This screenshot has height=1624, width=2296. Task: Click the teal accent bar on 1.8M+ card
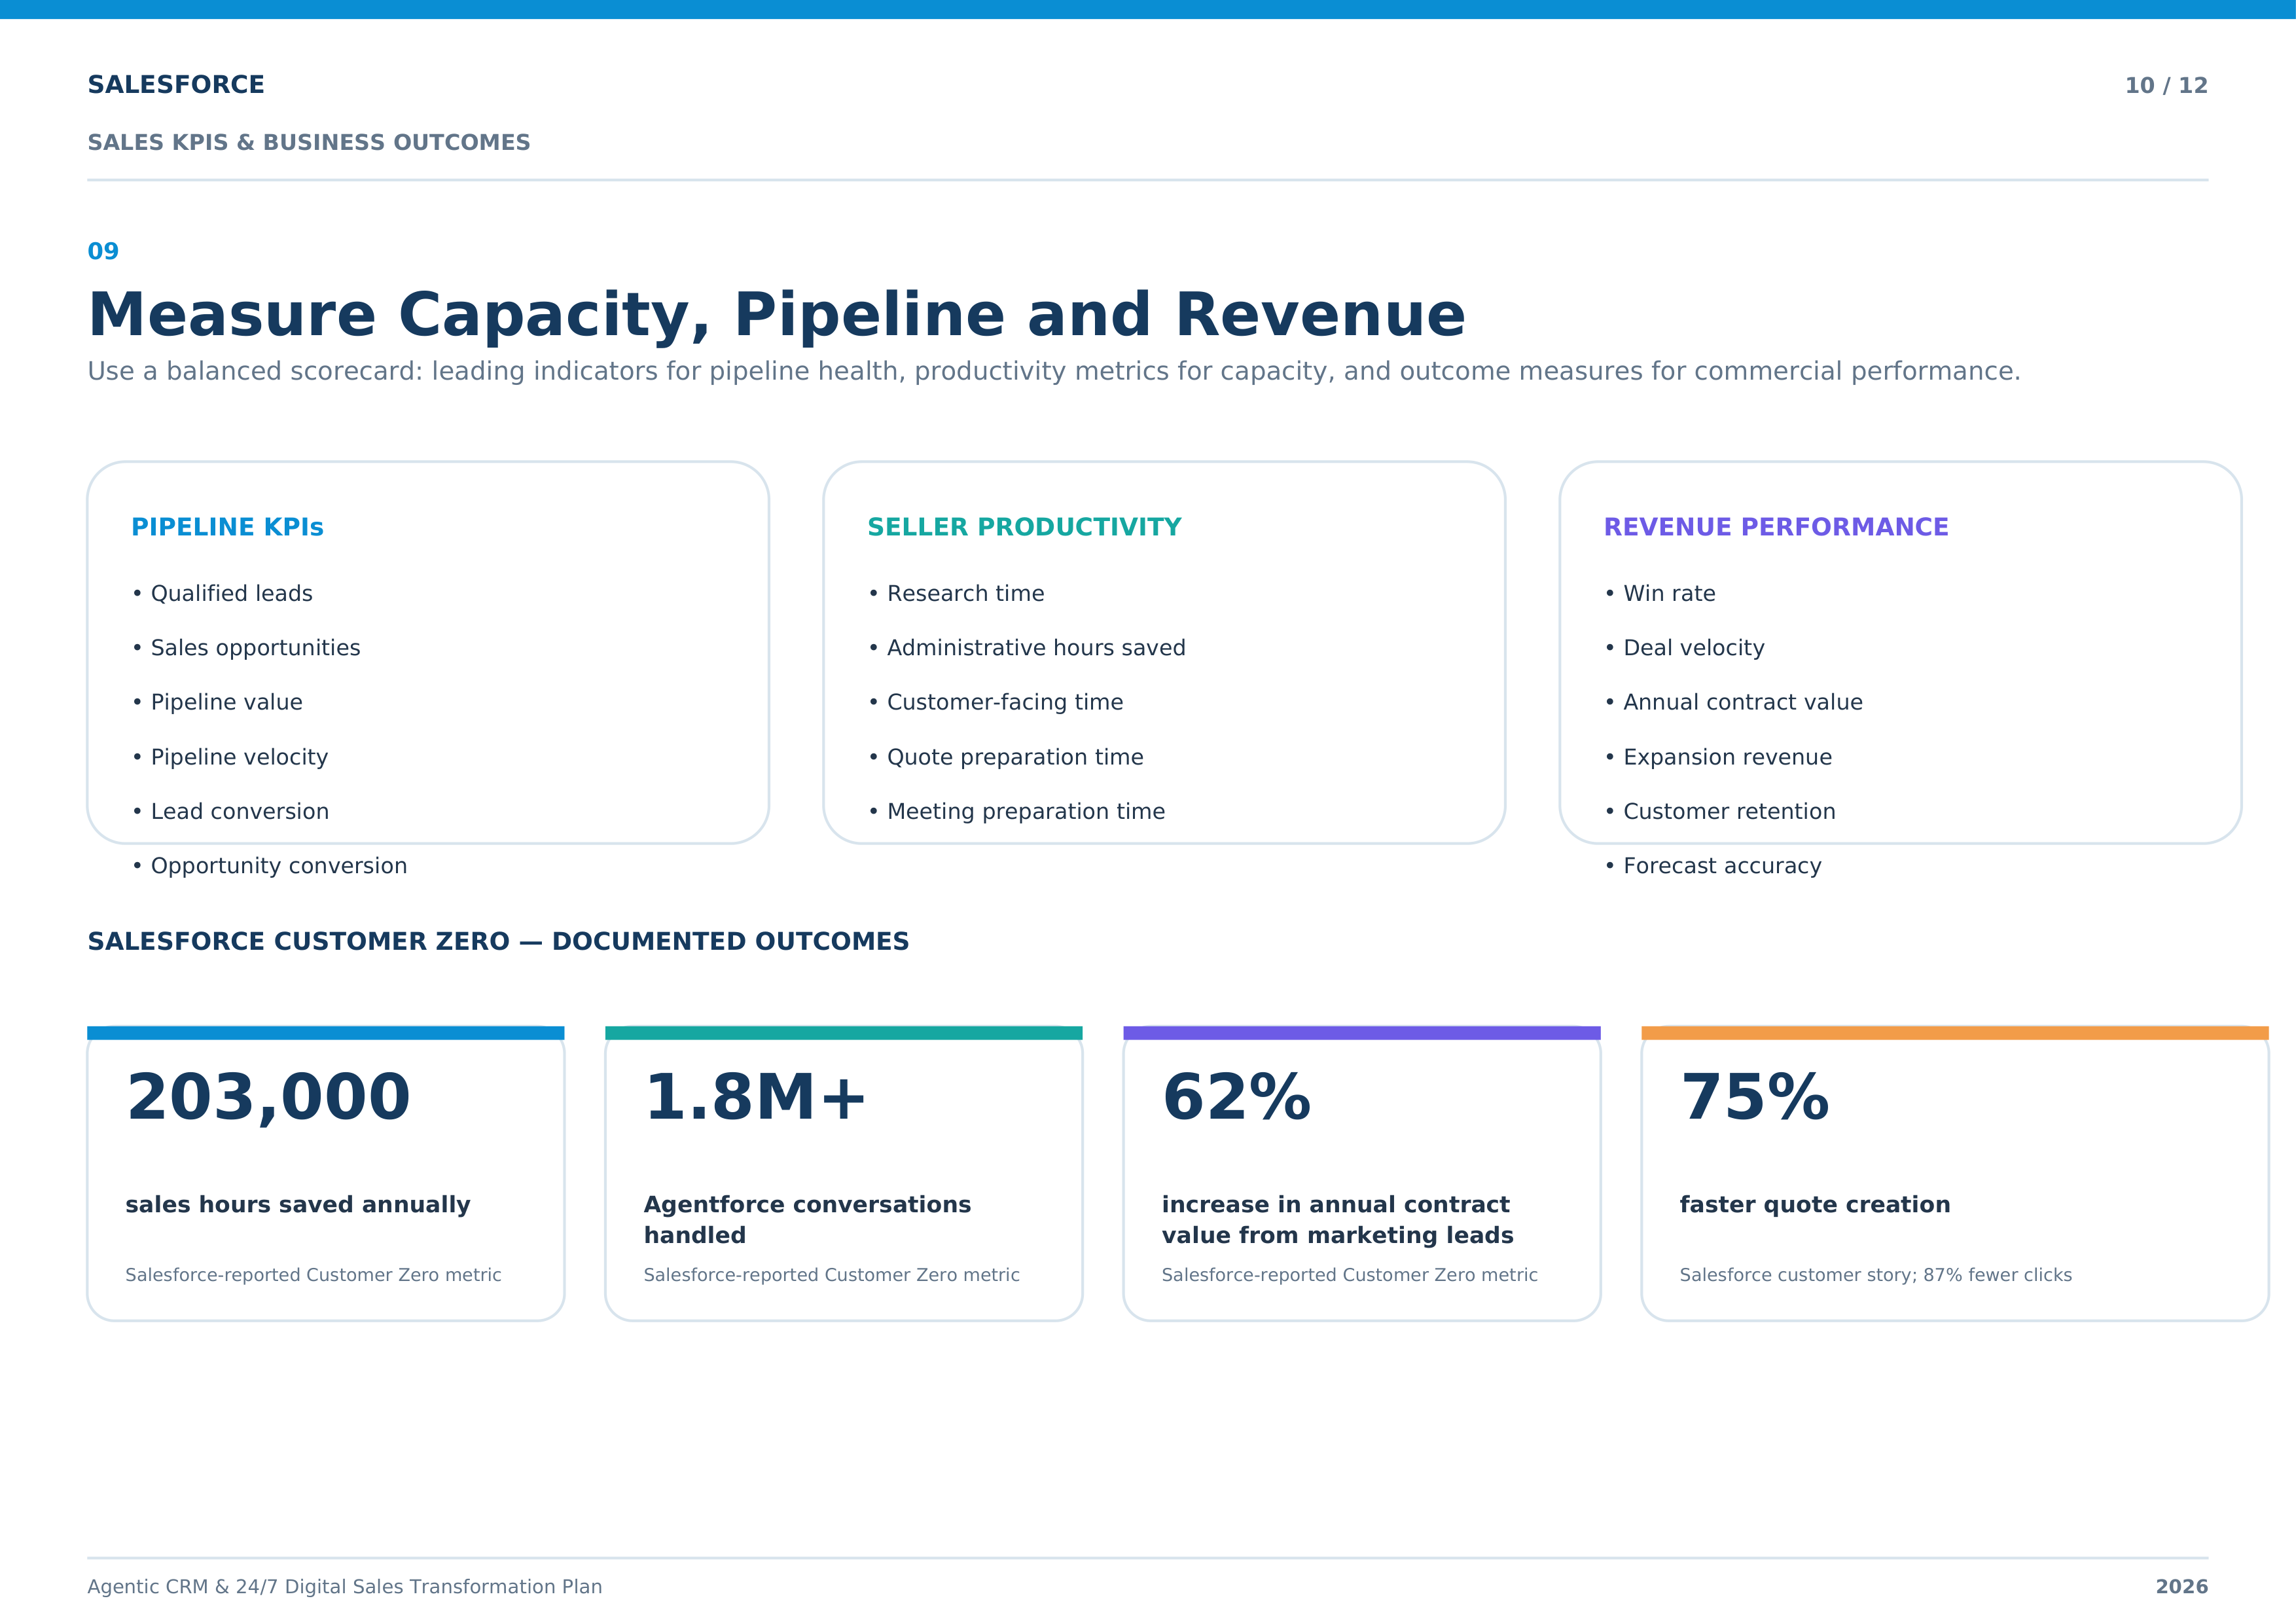click(x=844, y=1033)
